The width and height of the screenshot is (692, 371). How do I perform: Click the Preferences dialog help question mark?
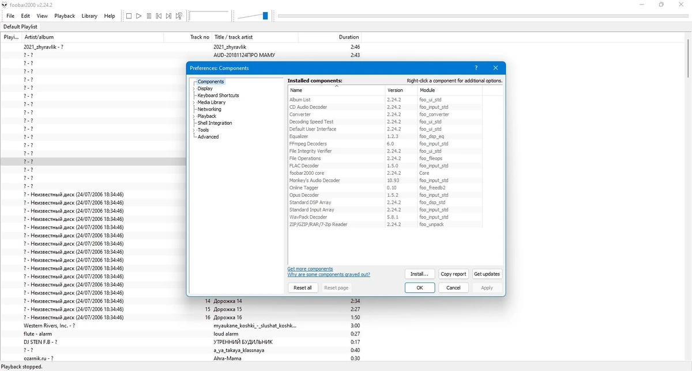[476, 68]
